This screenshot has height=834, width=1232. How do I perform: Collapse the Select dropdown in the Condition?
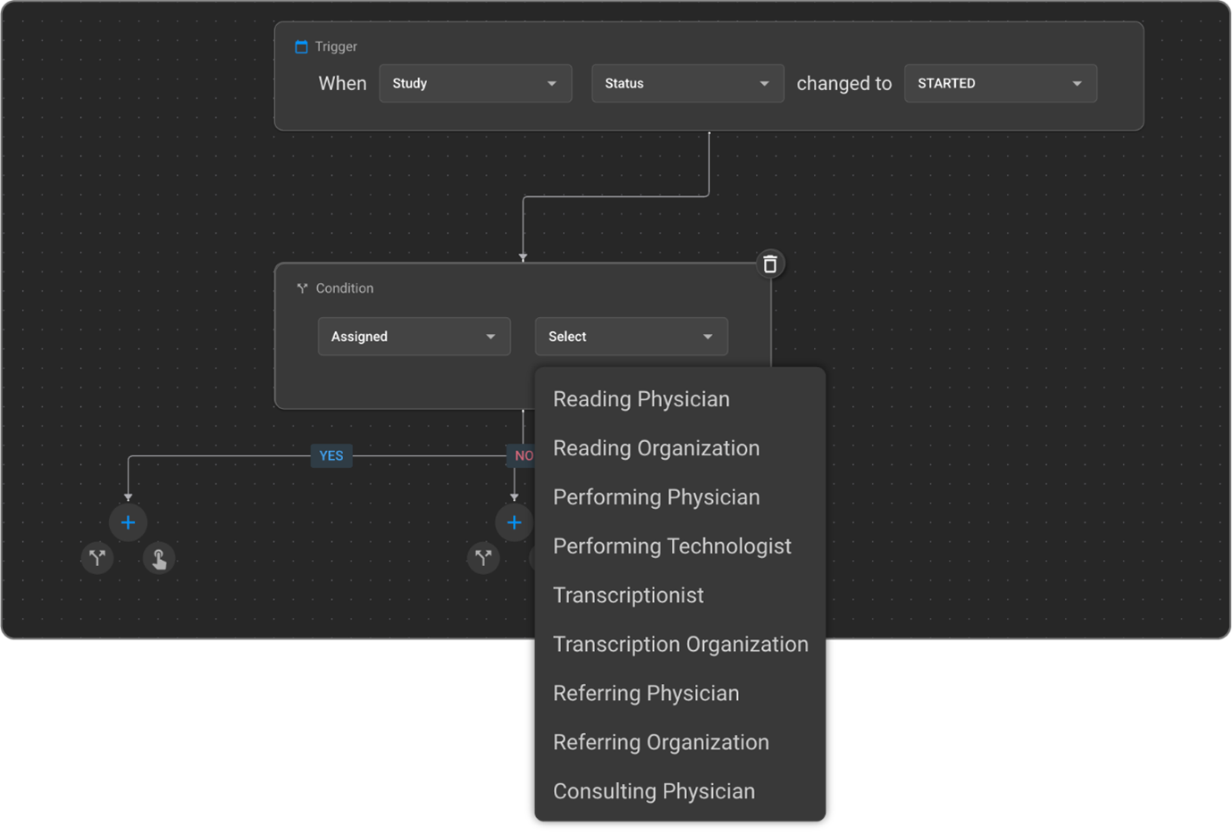631,337
